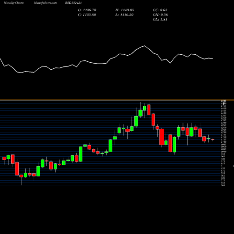The width and height of the screenshot is (234, 234).
Task: Select the OH: 0.56 value
Action: [160, 15]
